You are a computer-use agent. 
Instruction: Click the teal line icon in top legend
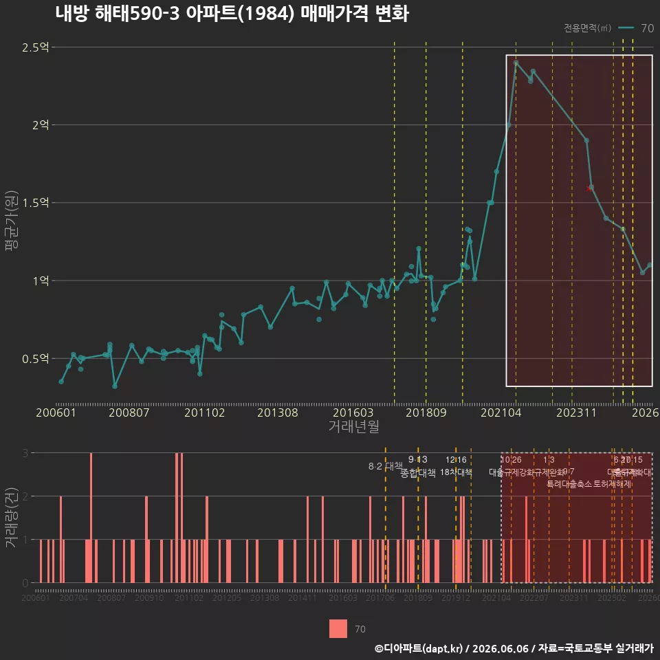coord(626,28)
